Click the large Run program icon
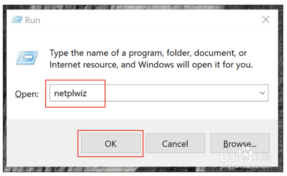287x176 pixels. pyautogui.click(x=27, y=58)
